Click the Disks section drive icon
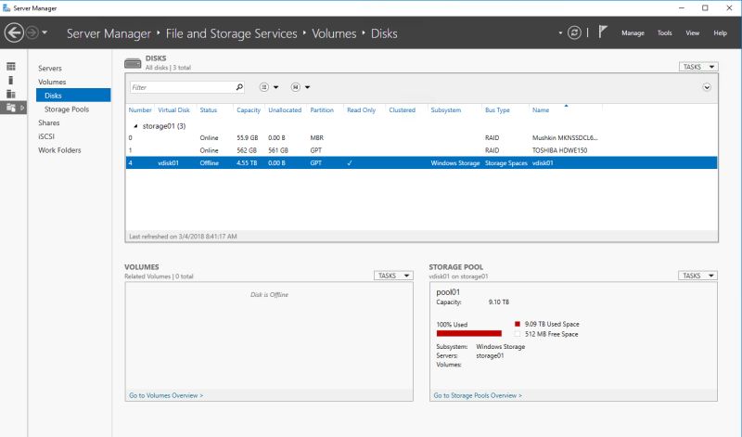The image size is (742, 437). [133, 63]
